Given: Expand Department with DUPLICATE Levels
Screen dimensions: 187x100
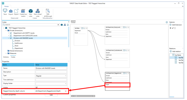Looking at the screenshot, I should click(8, 35).
